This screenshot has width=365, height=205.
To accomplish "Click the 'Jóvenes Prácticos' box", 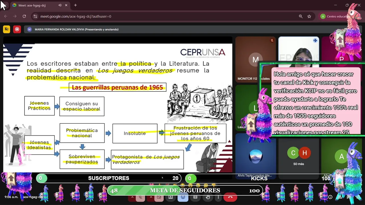I will point(39,106).
